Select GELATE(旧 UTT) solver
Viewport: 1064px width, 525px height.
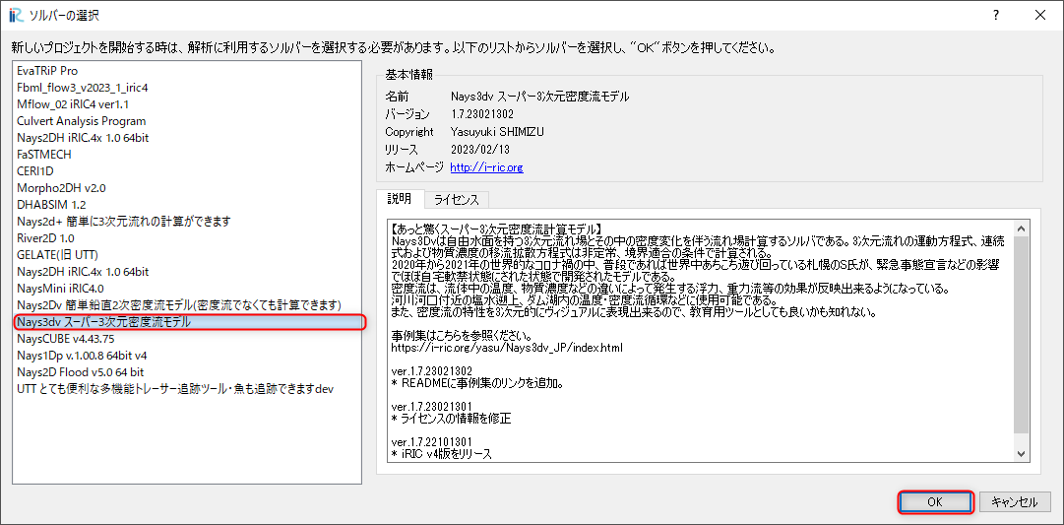coord(187,255)
